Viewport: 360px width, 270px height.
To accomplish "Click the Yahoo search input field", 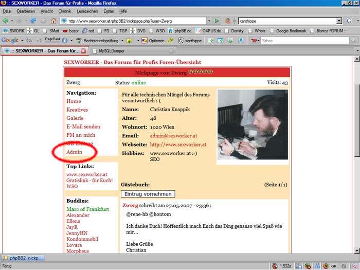I will pos(304,41).
